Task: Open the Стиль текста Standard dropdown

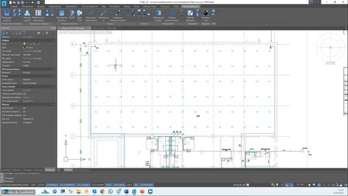Action: point(39,79)
